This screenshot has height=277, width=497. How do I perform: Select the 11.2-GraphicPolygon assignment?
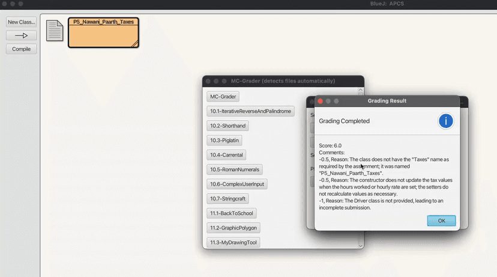[x=233, y=228]
